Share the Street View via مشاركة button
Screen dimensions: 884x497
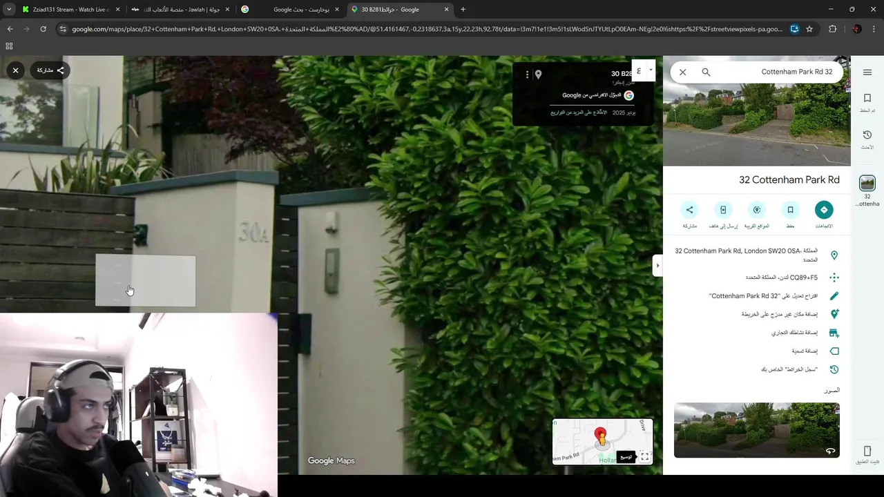coord(50,70)
